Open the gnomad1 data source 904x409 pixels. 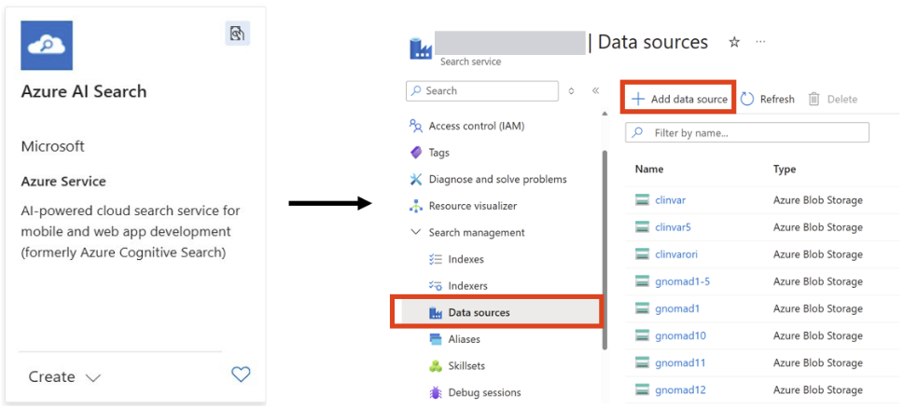pyautogui.click(x=677, y=308)
